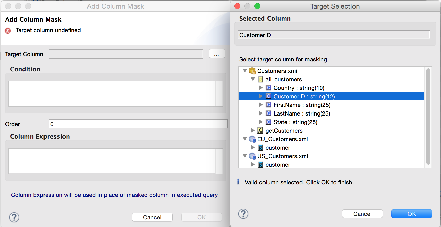Select FirstName : string(25) column

(302, 105)
